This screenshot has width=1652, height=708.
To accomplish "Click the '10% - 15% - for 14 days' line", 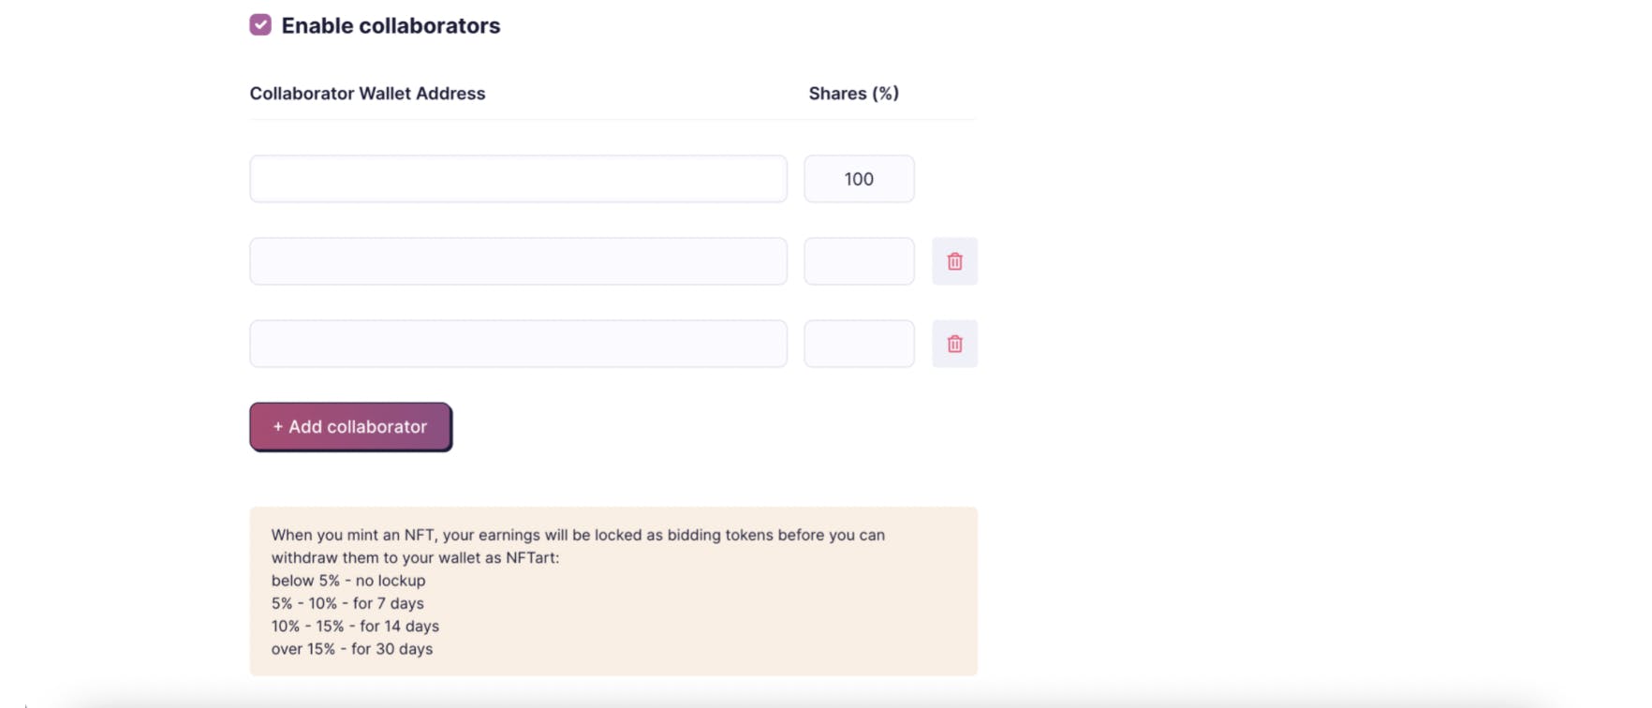I will [355, 626].
